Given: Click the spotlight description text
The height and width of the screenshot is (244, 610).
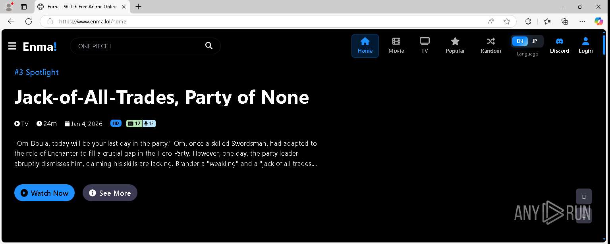Looking at the screenshot, I should pos(166,153).
